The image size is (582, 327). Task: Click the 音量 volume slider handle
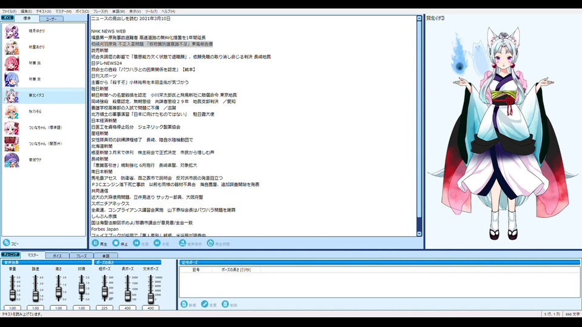pos(13,295)
